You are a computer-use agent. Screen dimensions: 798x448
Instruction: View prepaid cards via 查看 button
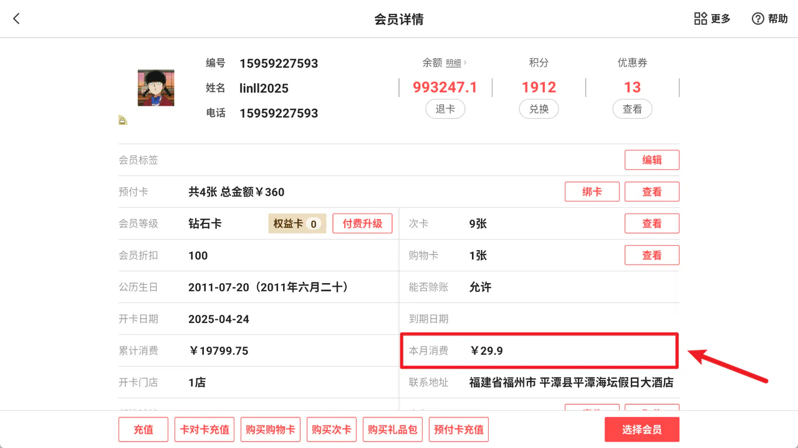(652, 192)
